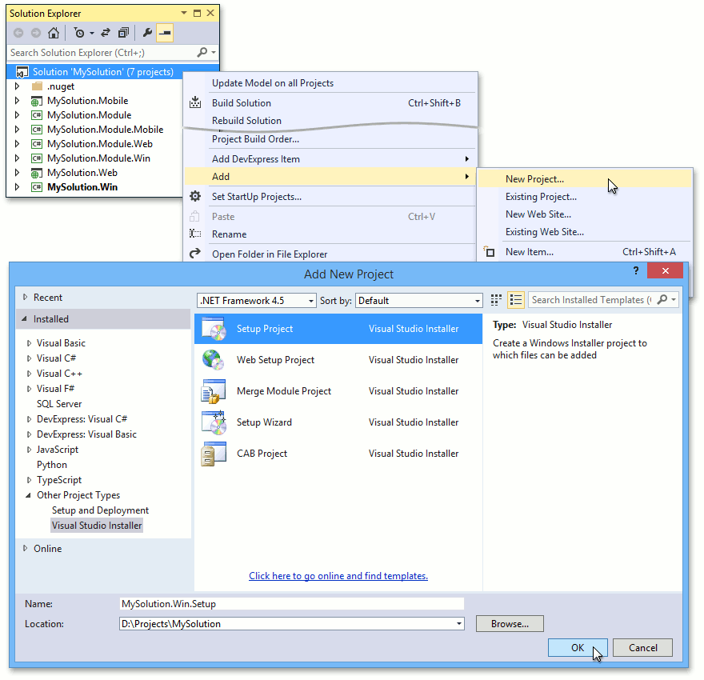The width and height of the screenshot is (704, 680).
Task: Click the Rename icon in the context menu
Action: pos(195,234)
